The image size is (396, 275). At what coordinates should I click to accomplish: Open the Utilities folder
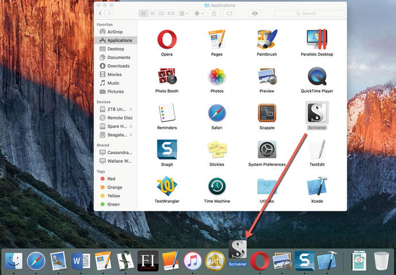pos(267,186)
